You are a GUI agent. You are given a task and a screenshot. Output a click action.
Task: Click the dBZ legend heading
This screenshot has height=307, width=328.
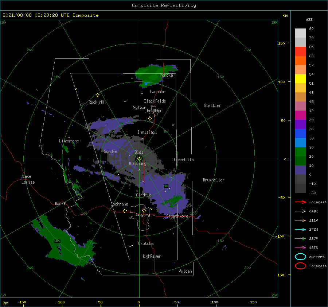(309, 19)
